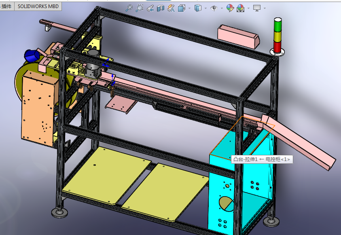Click the Previous View icon

coord(150,7)
